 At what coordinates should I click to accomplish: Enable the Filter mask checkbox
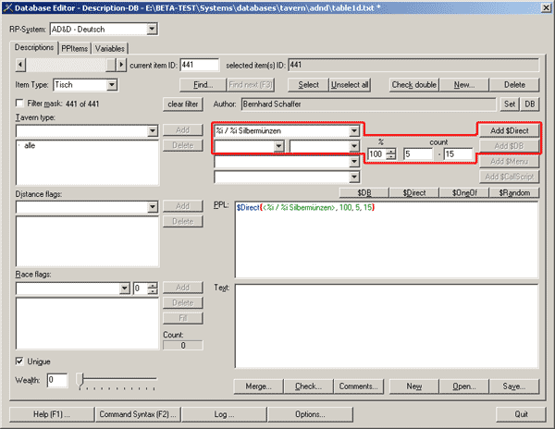click(20, 104)
